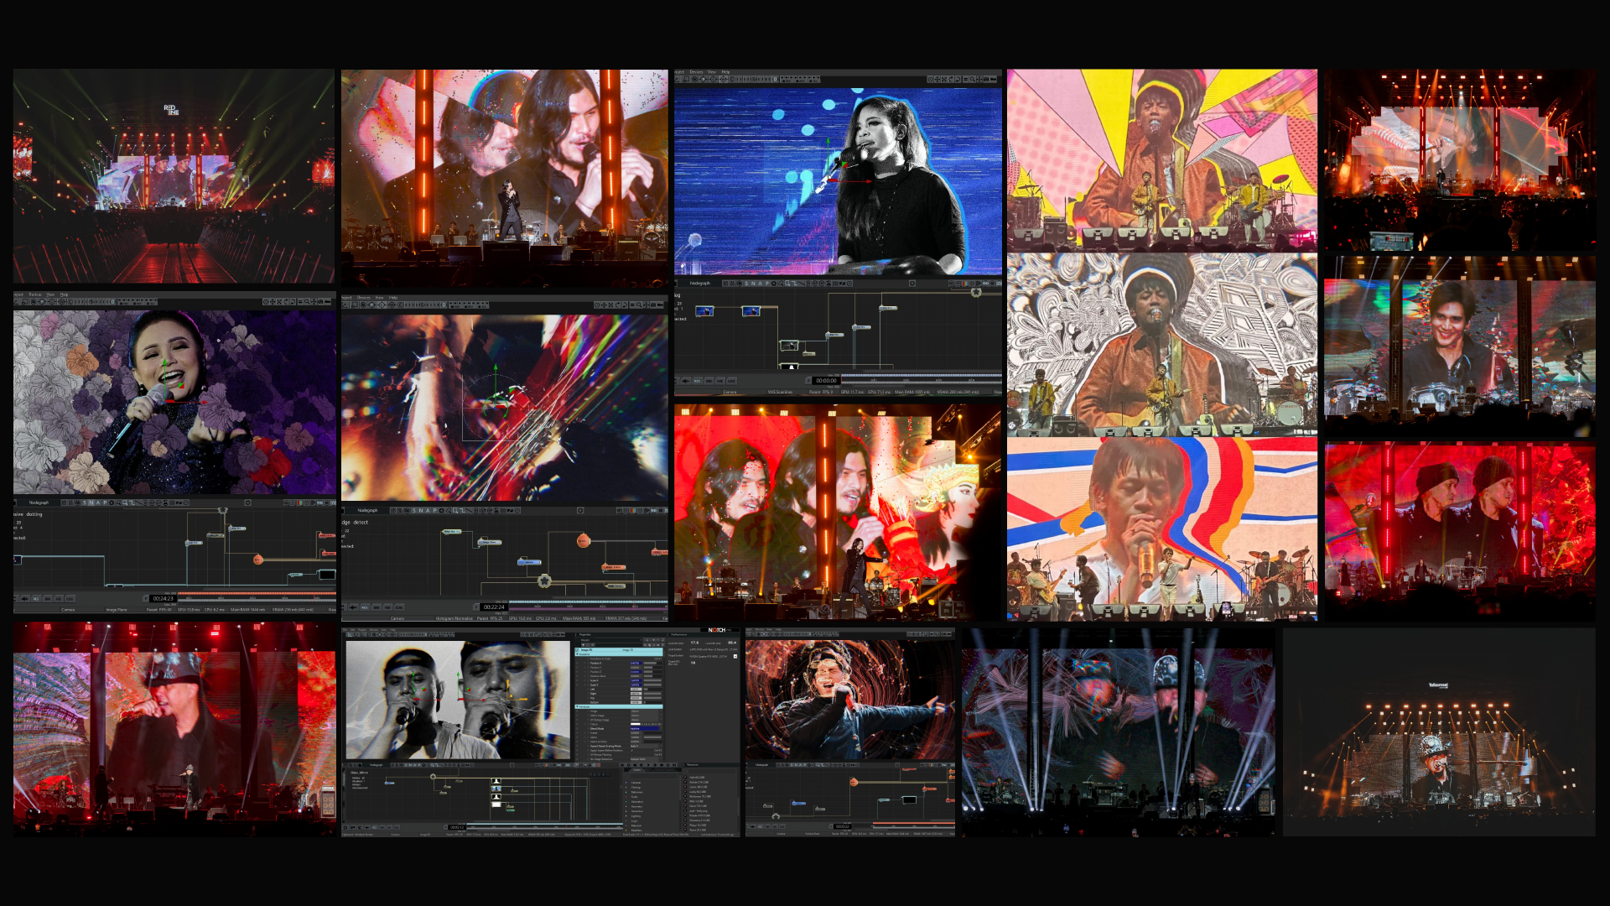This screenshot has height=906, width=1610.
Task: Open Aspect Based Scaling Mode dropdown
Action: (647, 746)
